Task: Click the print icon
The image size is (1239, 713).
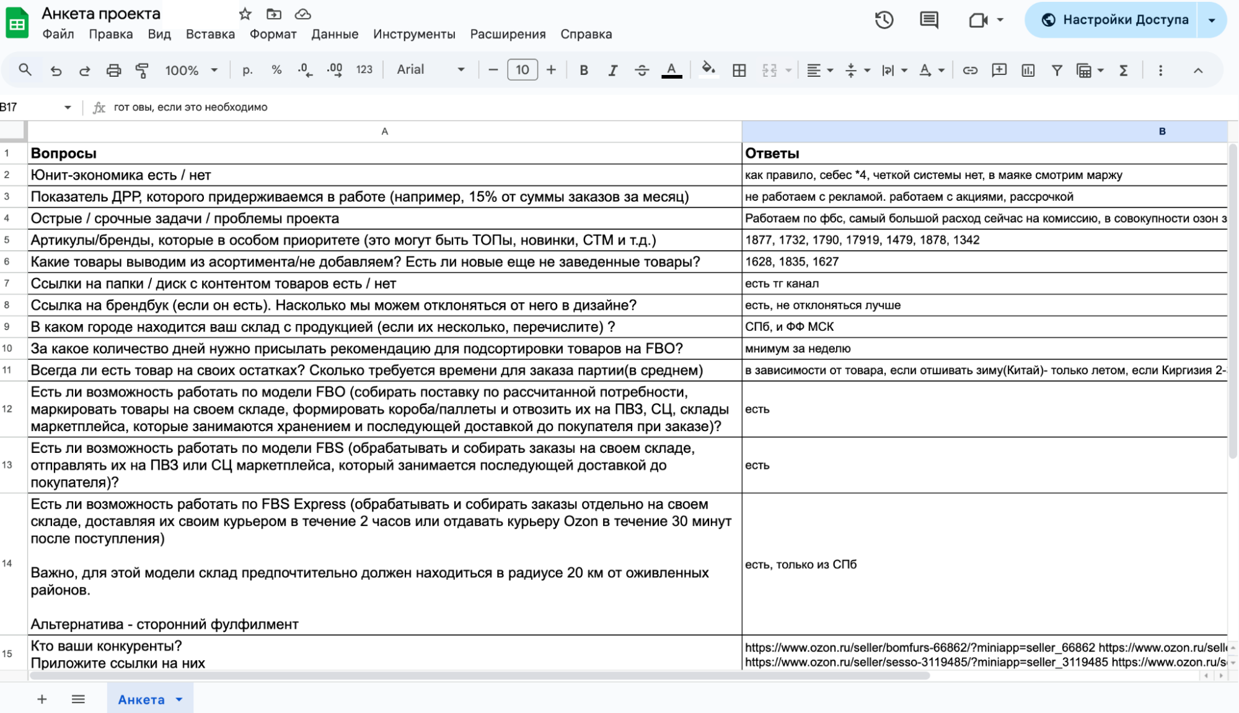Action: click(x=113, y=70)
